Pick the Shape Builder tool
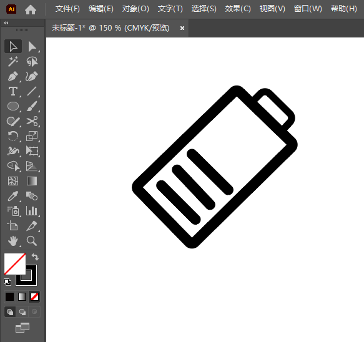This screenshot has height=342, width=364. 13,166
